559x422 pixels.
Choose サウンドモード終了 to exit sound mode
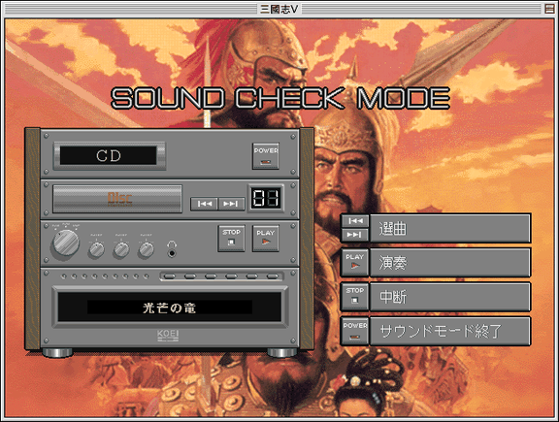coord(450,331)
